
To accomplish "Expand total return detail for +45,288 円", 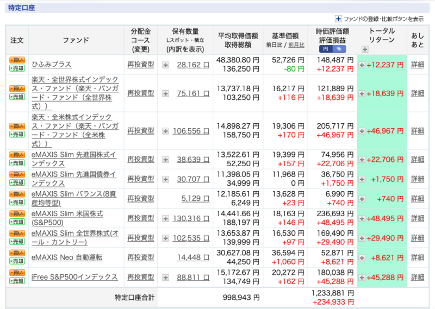I will coord(362,278).
